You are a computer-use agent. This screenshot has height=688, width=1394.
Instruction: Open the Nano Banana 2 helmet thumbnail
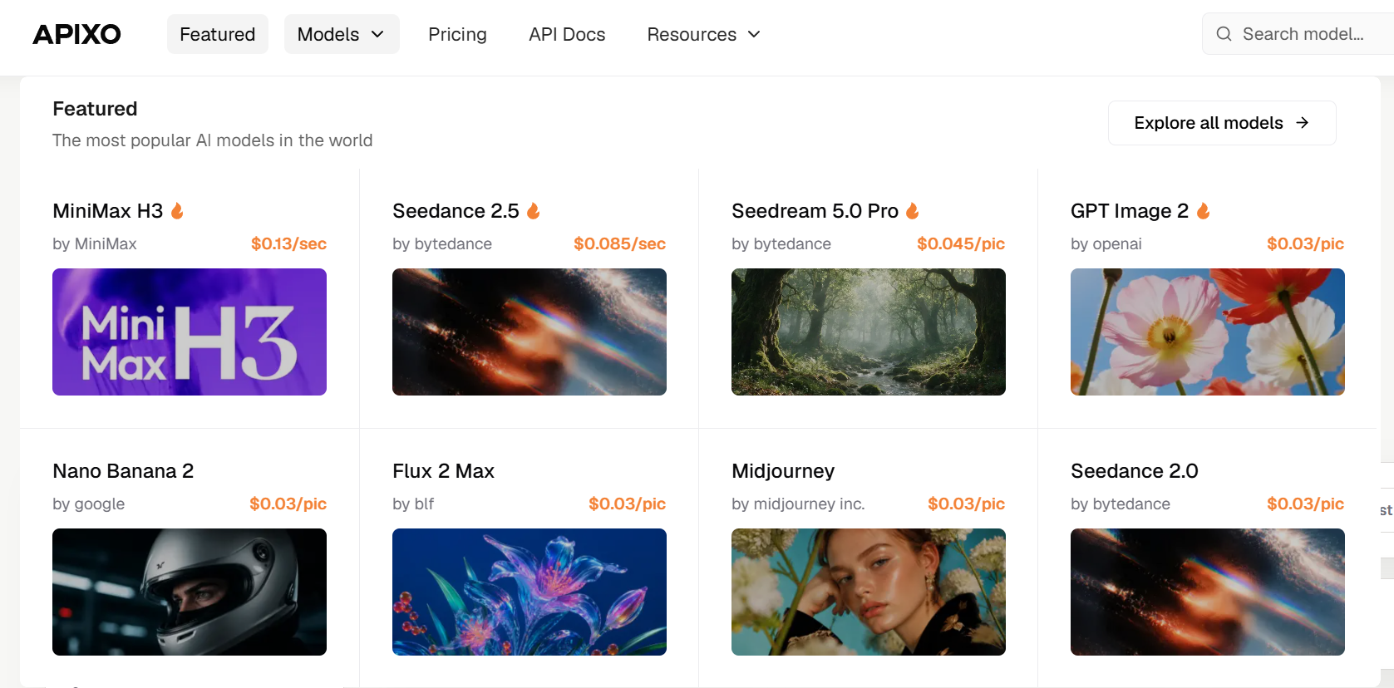(190, 592)
